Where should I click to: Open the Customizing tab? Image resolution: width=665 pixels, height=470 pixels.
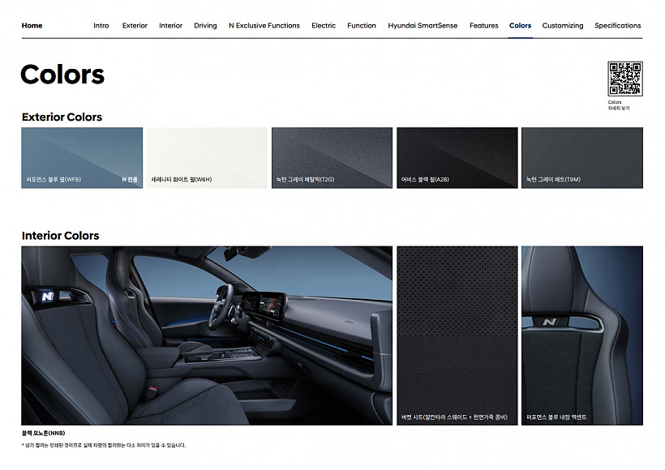[563, 25]
